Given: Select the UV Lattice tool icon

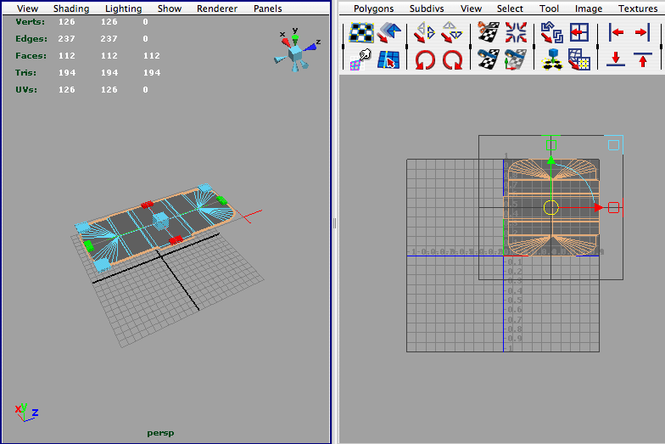Looking at the screenshot, I should click(361, 32).
